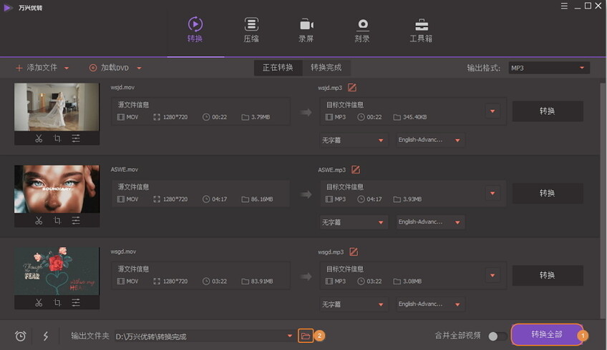Open 无字幕 subtitle dropdown for wsgd.mov
This screenshot has width=607, height=350.
point(354,304)
